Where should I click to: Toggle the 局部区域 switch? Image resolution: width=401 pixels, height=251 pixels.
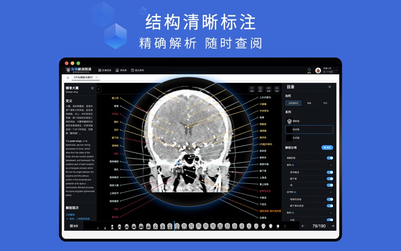click(330, 158)
